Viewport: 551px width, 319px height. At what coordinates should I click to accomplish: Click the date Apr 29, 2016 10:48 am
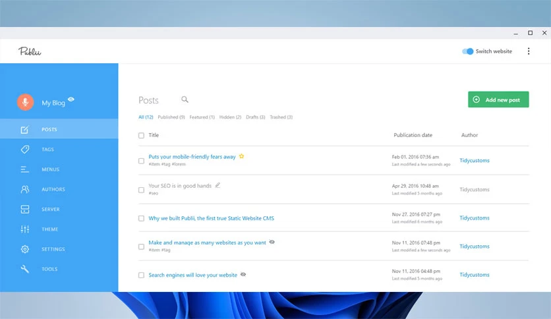point(415,186)
